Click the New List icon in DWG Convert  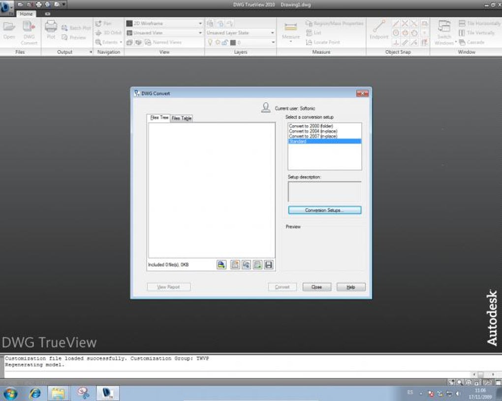235,264
